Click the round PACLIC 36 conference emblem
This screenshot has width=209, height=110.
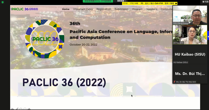(45, 39)
